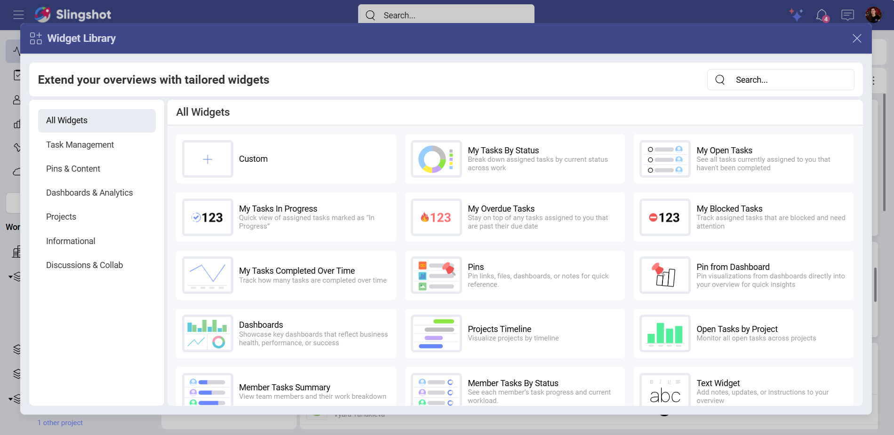Image resolution: width=894 pixels, height=435 pixels.
Task: View notifications with the bell icon
Action: [x=822, y=15]
